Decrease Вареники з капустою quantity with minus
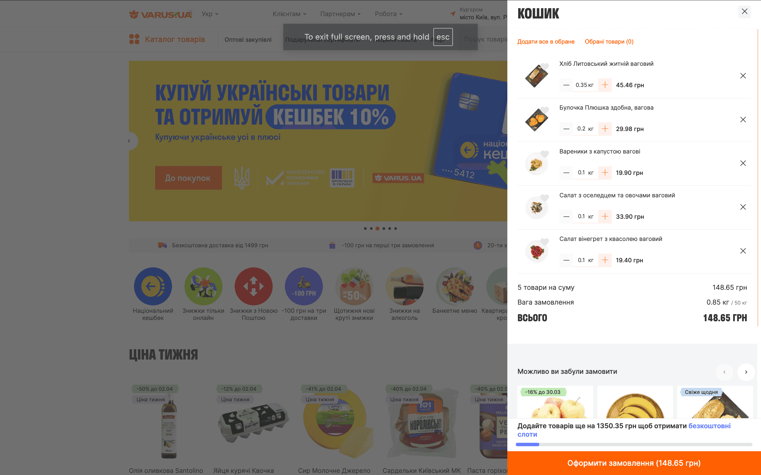This screenshot has height=475, width=761. [x=566, y=173]
